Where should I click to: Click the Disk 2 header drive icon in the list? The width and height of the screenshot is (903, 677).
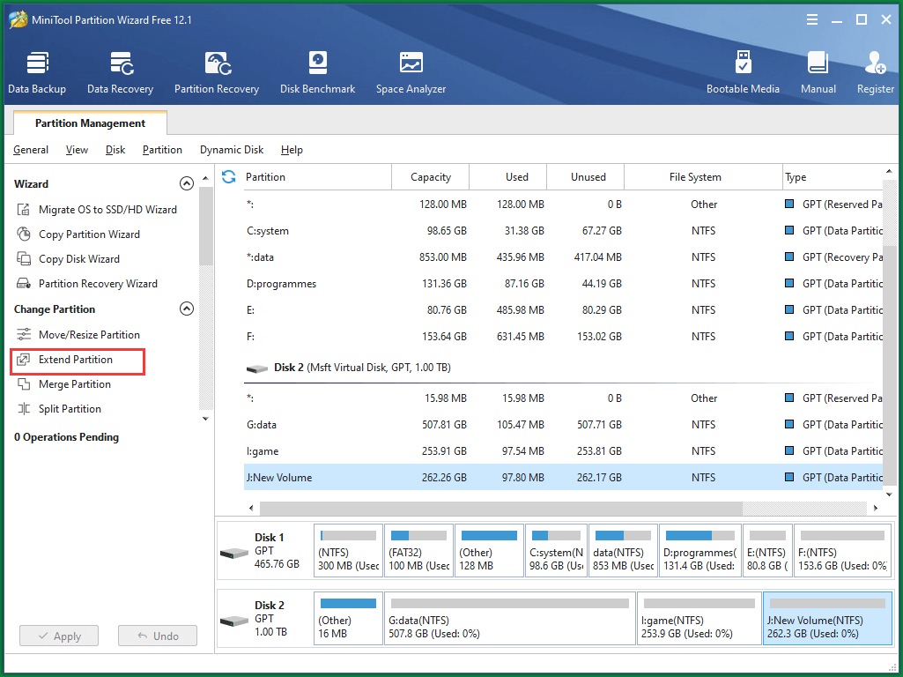pyautogui.click(x=257, y=368)
